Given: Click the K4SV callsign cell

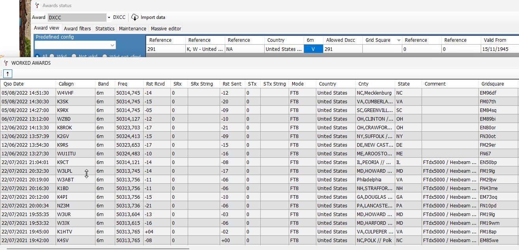Looking at the screenshot, I should point(75,241).
